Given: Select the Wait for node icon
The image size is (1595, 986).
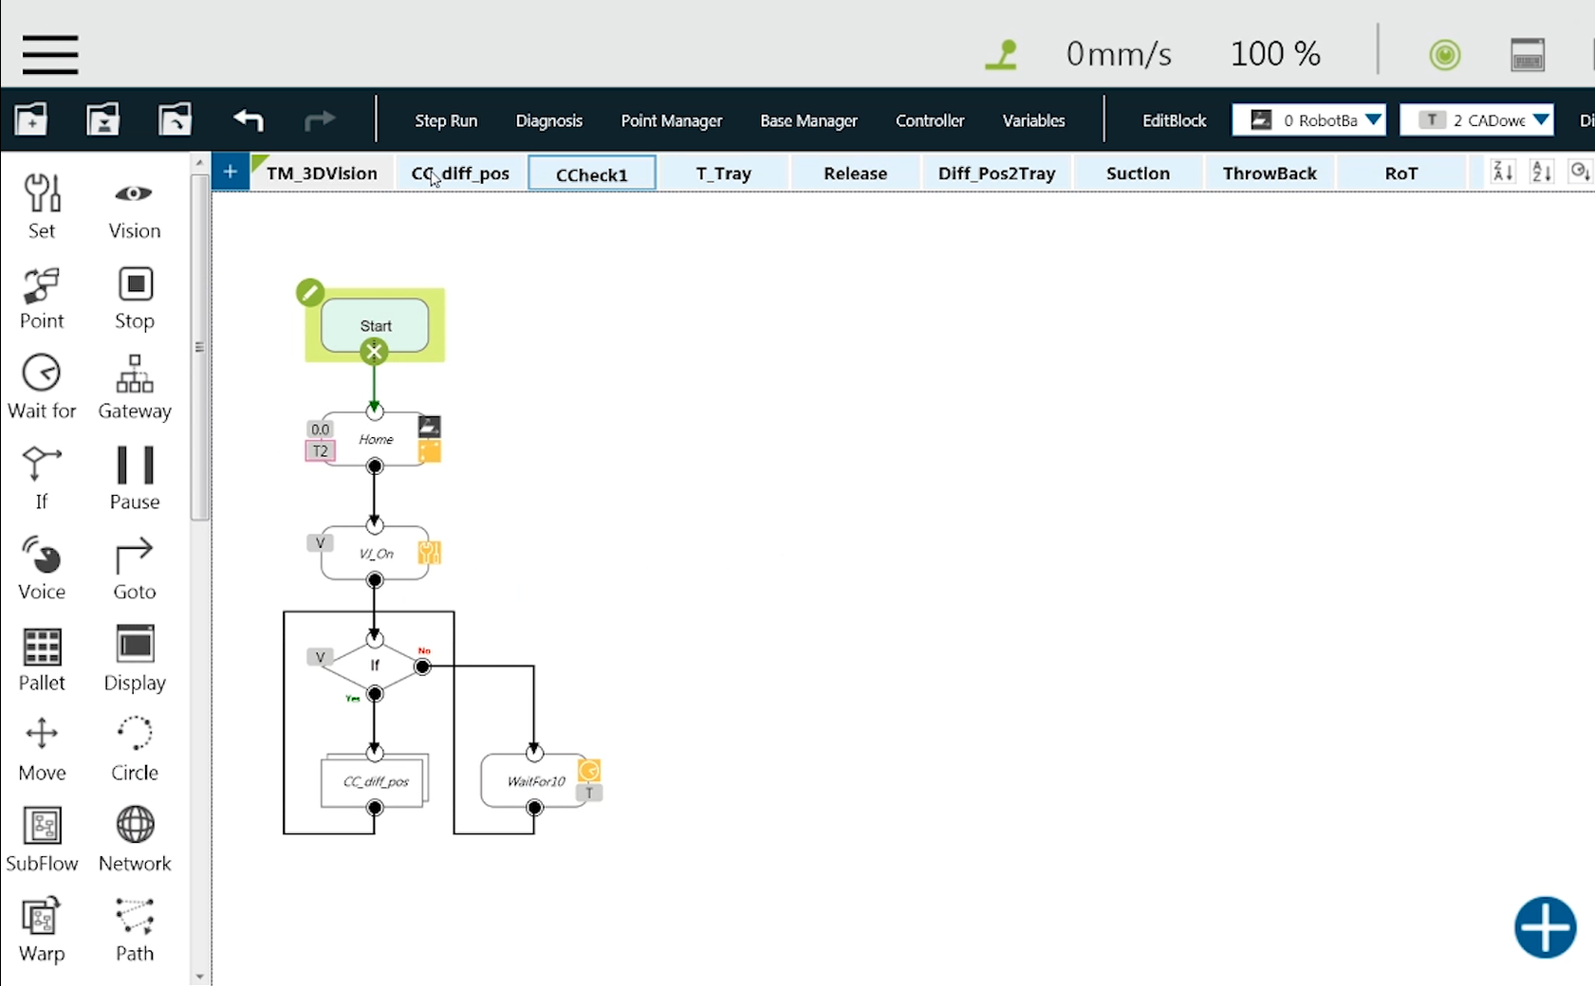Looking at the screenshot, I should pyautogui.click(x=42, y=374).
